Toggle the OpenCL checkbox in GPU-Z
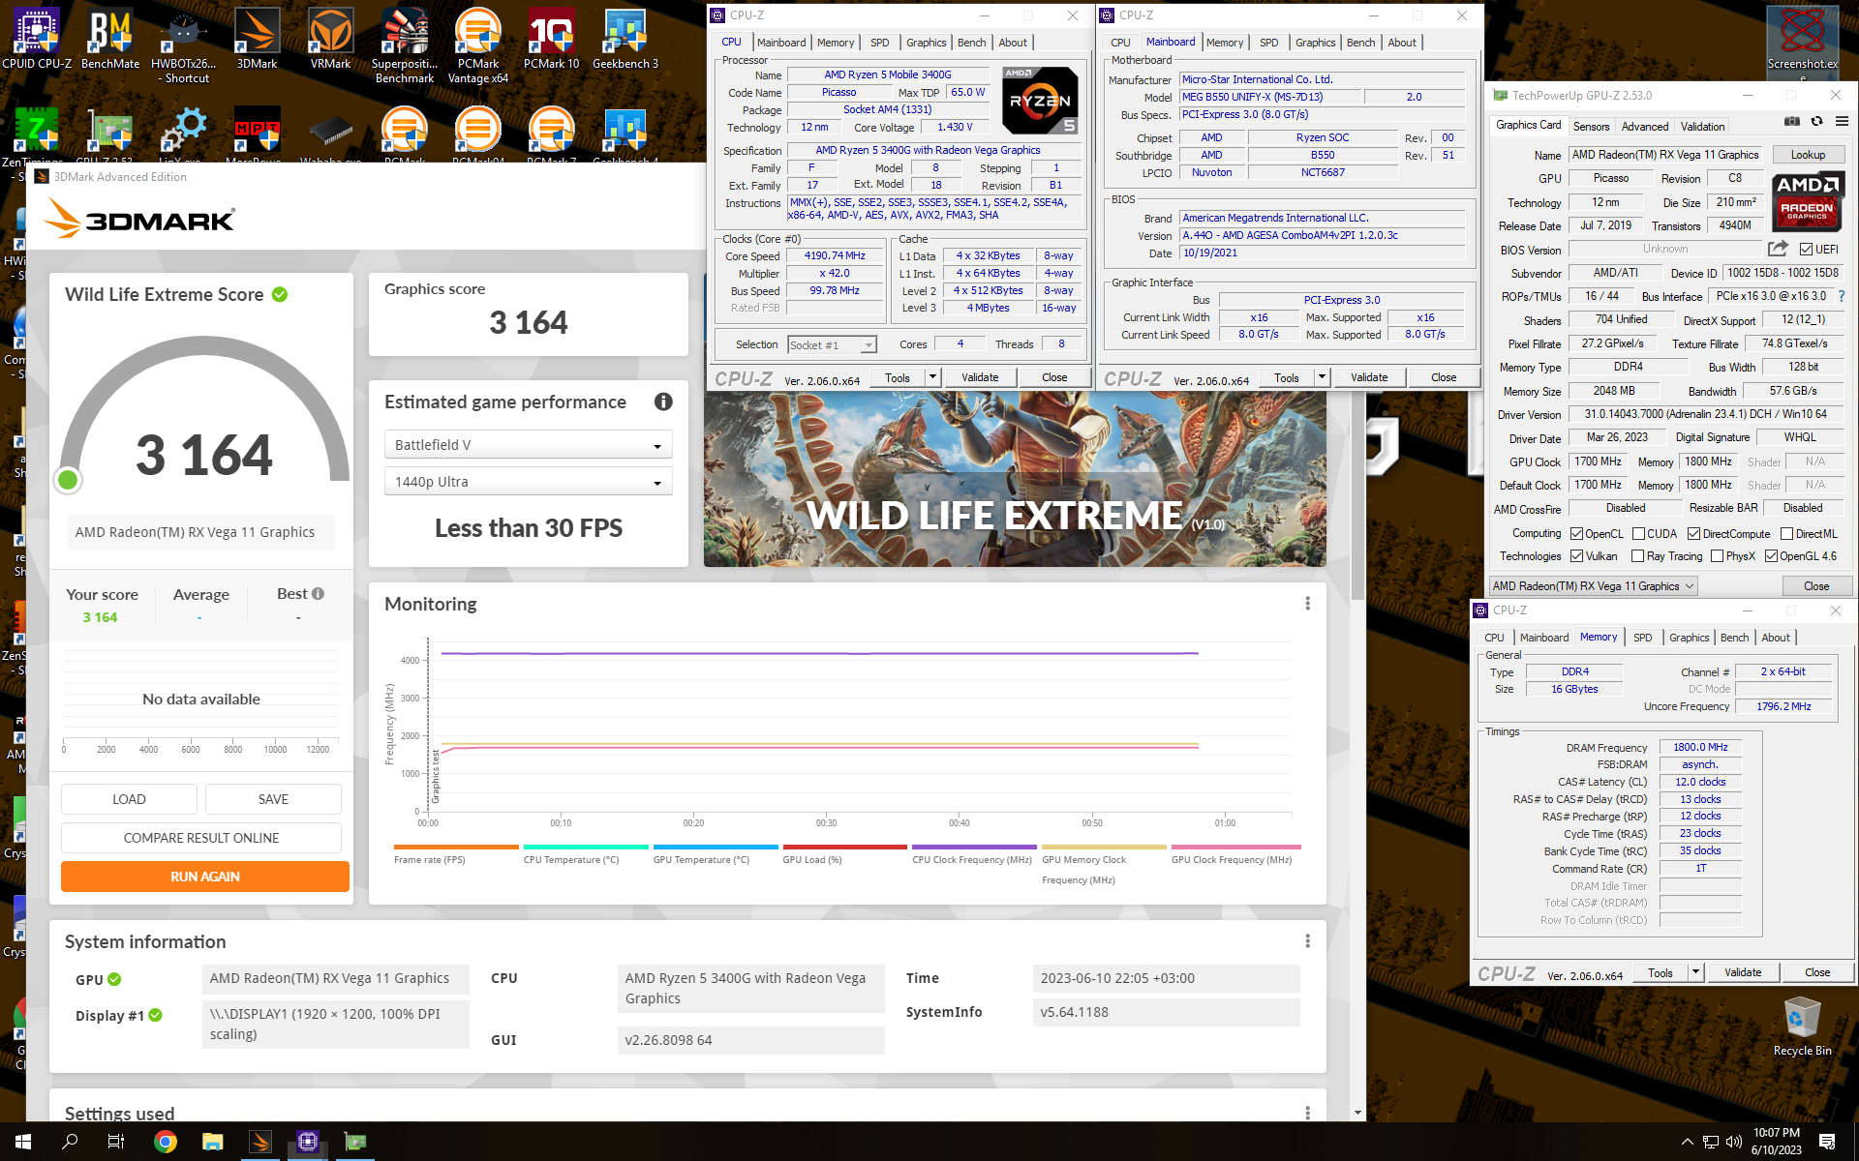The height and width of the screenshot is (1161, 1859). point(1576,534)
